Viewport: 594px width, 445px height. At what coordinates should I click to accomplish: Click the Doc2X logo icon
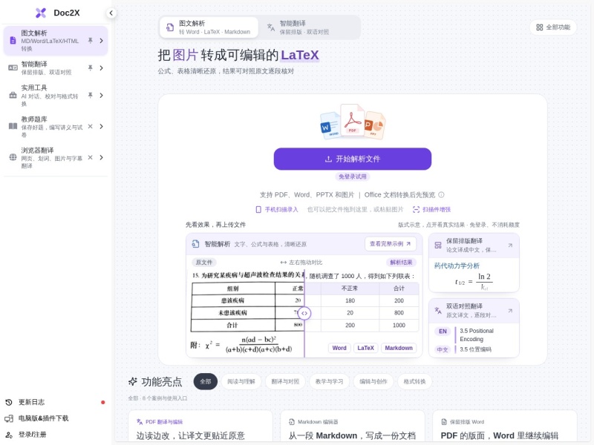pos(41,13)
